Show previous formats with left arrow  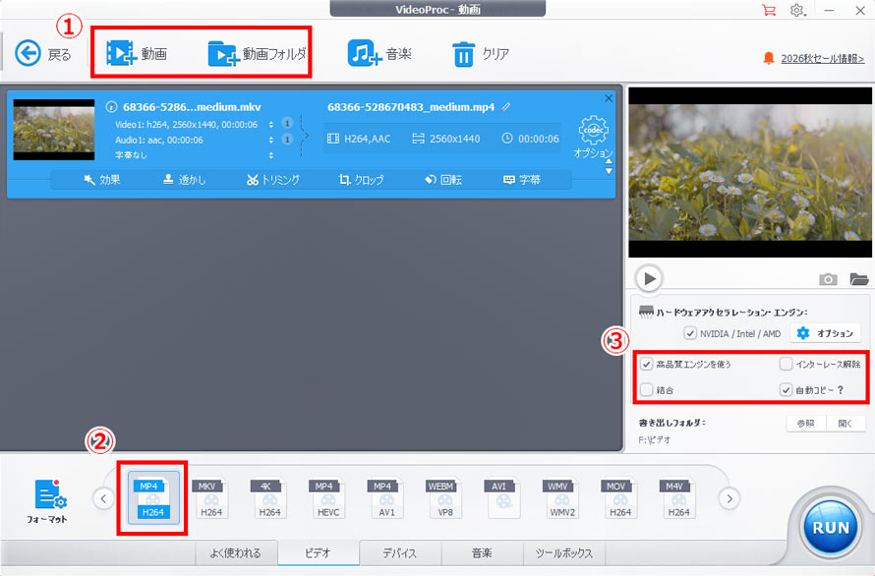coord(103,498)
